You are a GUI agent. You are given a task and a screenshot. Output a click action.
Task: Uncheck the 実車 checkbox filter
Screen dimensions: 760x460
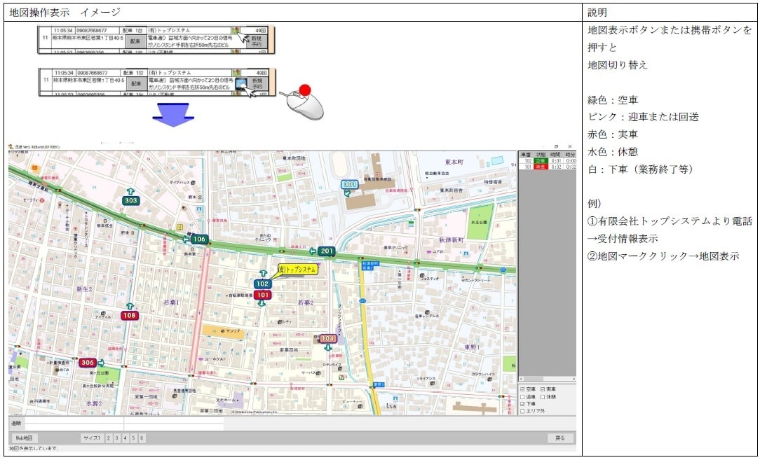tap(543, 389)
